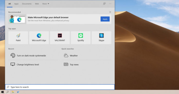This screenshot has width=179, height=94.
Task: Switch to the Apps tab
Action: click(16, 4)
